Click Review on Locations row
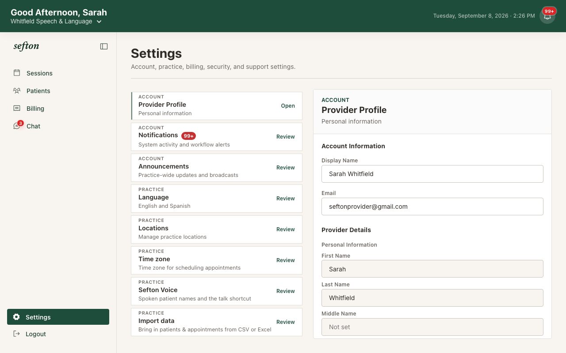This screenshot has height=353, width=566. [x=286, y=229]
